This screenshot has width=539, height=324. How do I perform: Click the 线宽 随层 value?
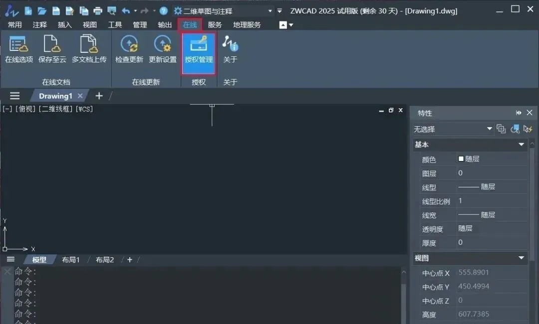point(492,215)
